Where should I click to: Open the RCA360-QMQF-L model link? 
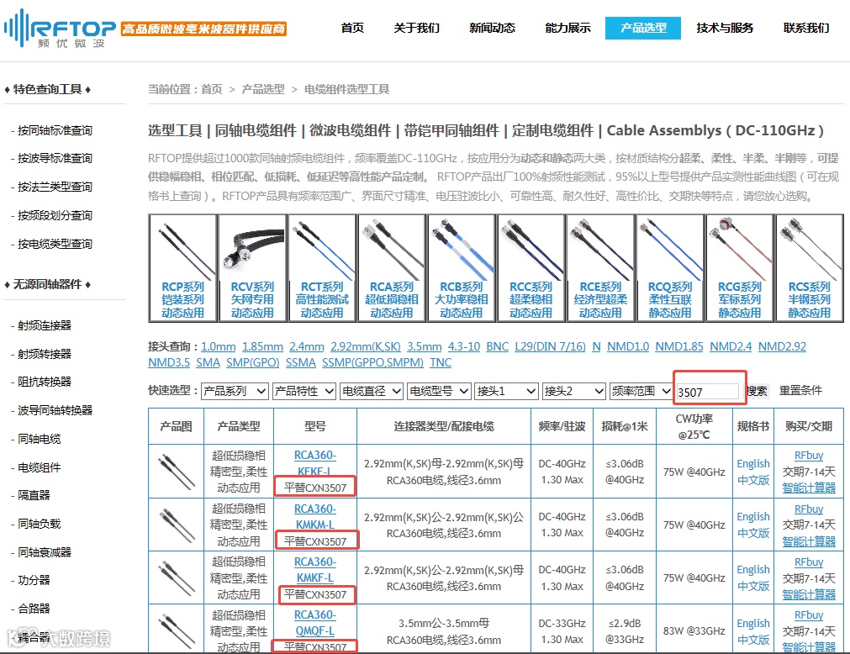point(315,623)
